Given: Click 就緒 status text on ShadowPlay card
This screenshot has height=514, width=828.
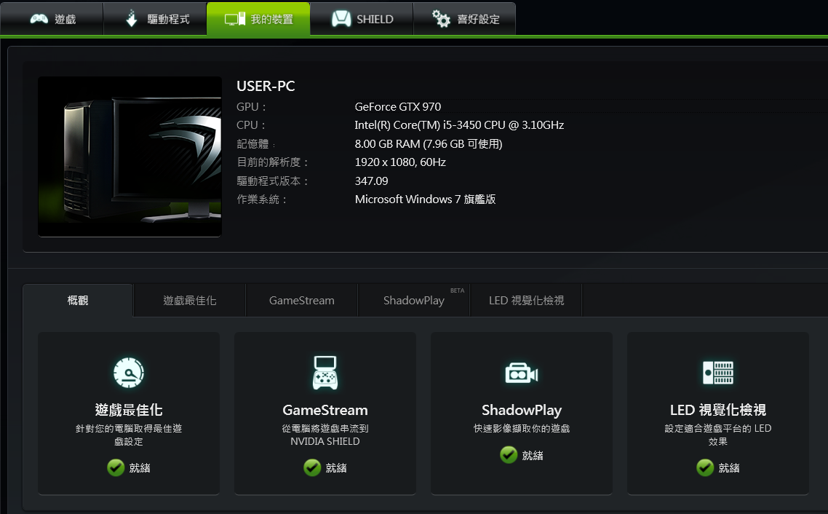Looking at the screenshot, I should (x=533, y=455).
